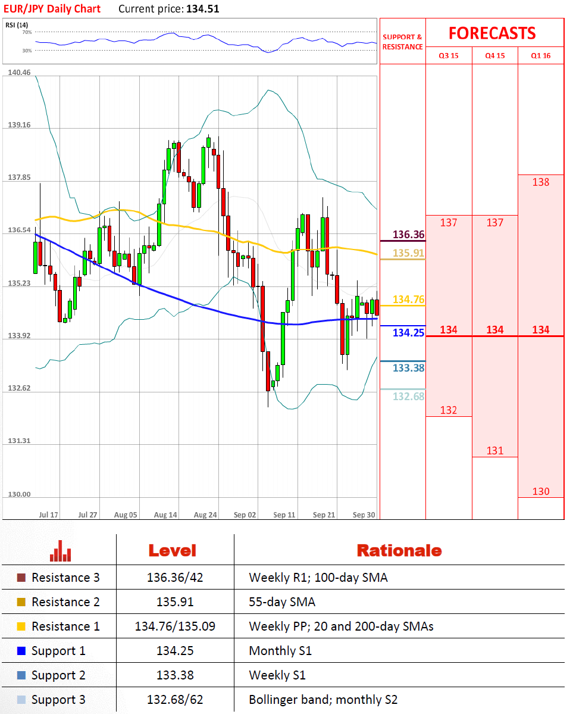Click the Support 3 light blue swatch
573x714 pixels.
click(21, 700)
